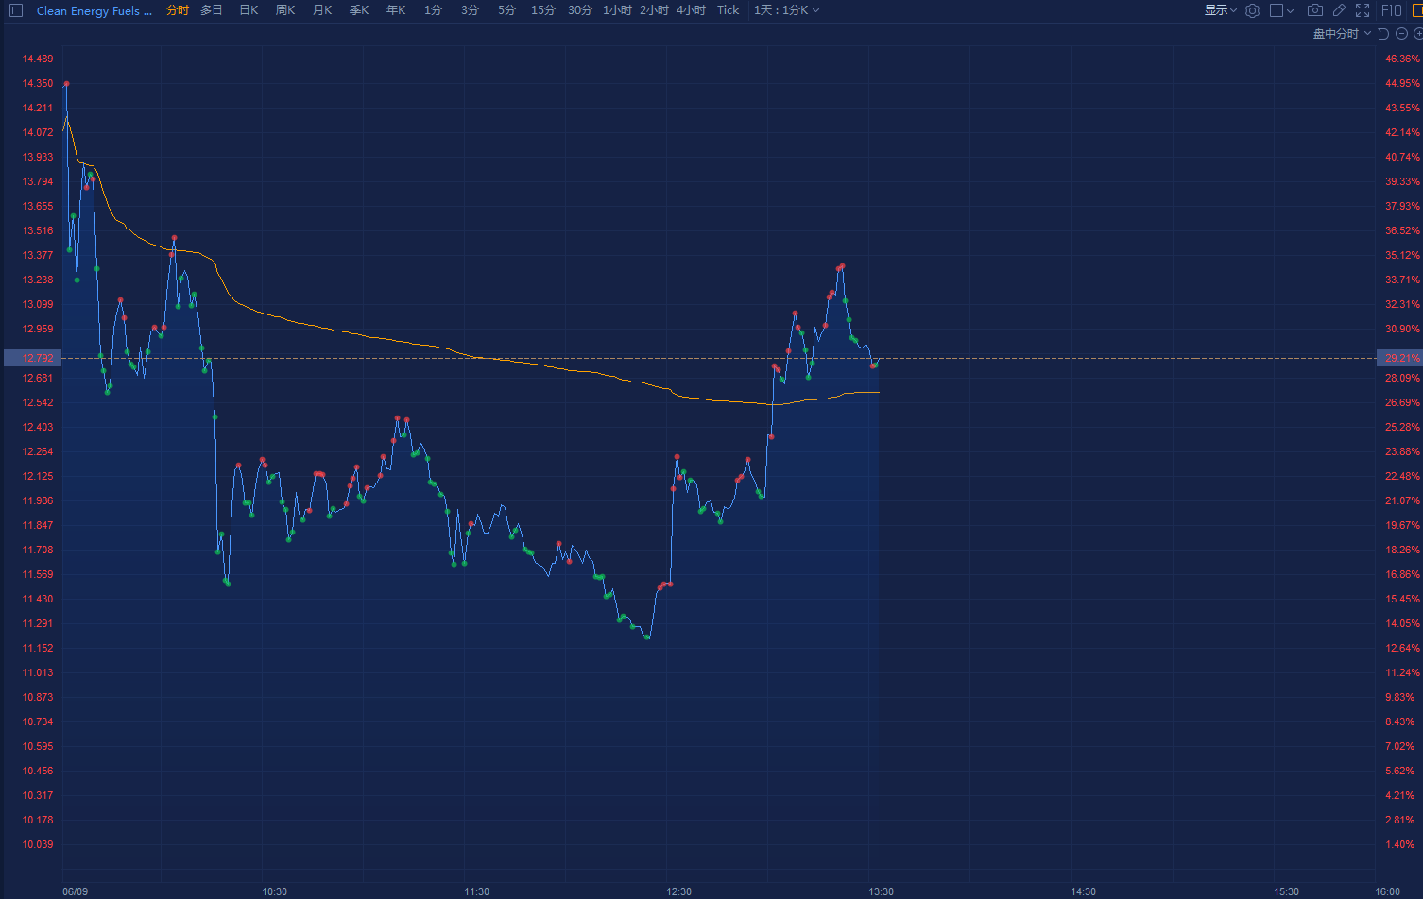Open chart settings gear icon
The height and width of the screenshot is (899, 1423).
click(1253, 10)
